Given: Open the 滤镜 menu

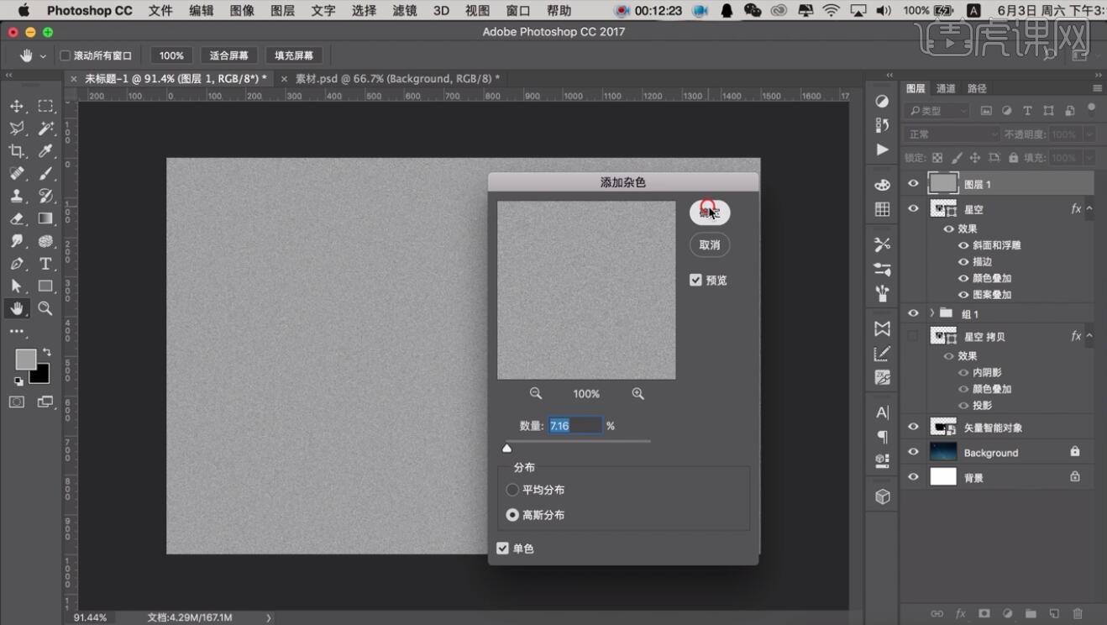Looking at the screenshot, I should 405,11.
